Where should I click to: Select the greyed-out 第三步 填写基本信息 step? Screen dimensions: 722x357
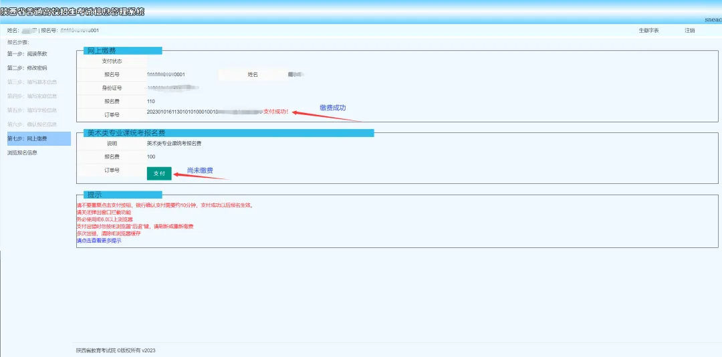coord(32,82)
